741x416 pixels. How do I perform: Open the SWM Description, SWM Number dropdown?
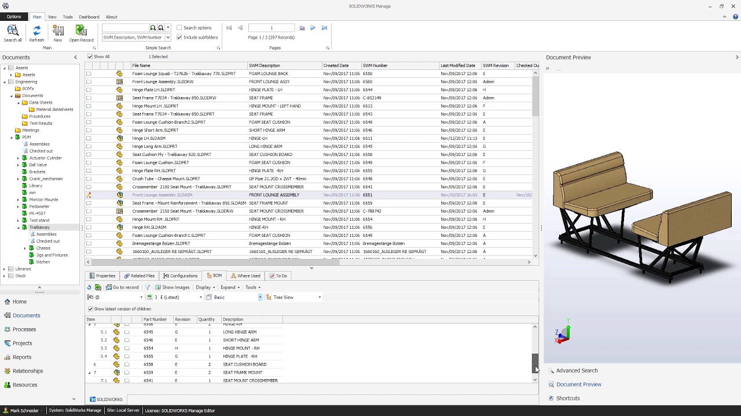(x=168, y=38)
